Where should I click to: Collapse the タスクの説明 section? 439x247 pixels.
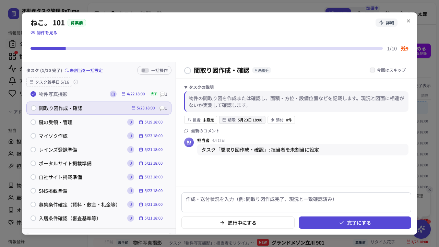pos(199,87)
